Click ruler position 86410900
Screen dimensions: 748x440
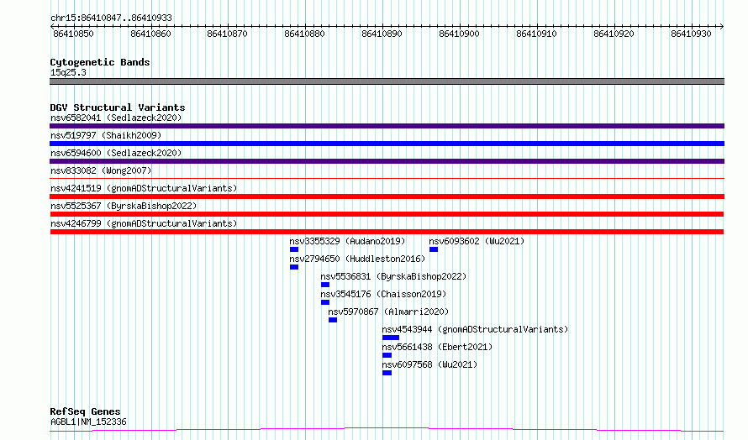459,34
